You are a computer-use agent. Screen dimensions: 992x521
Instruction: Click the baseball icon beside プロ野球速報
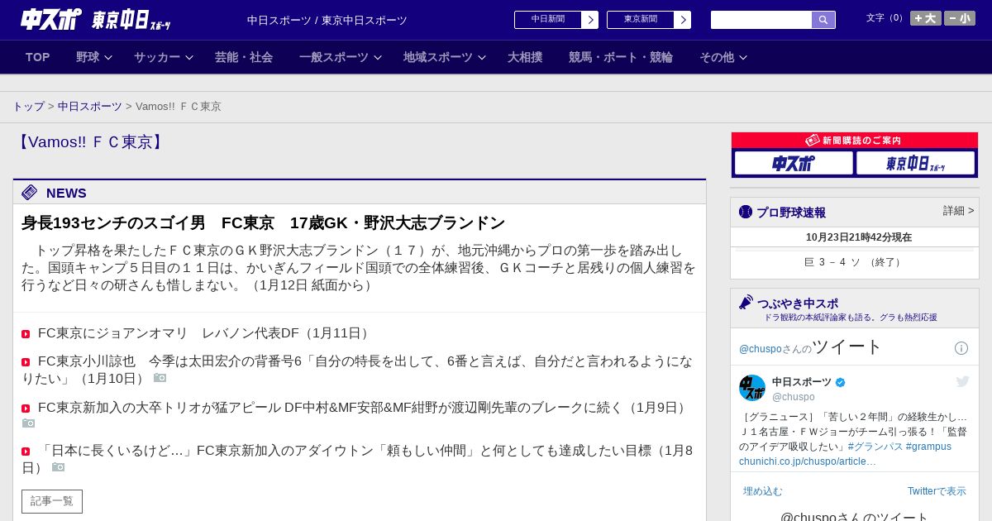(x=746, y=212)
